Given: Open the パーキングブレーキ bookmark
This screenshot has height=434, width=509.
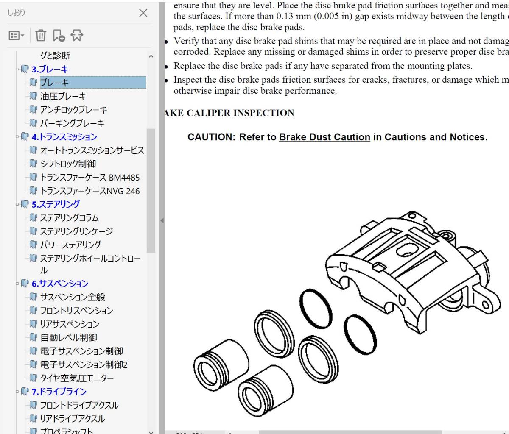Looking at the screenshot, I should [x=72, y=123].
